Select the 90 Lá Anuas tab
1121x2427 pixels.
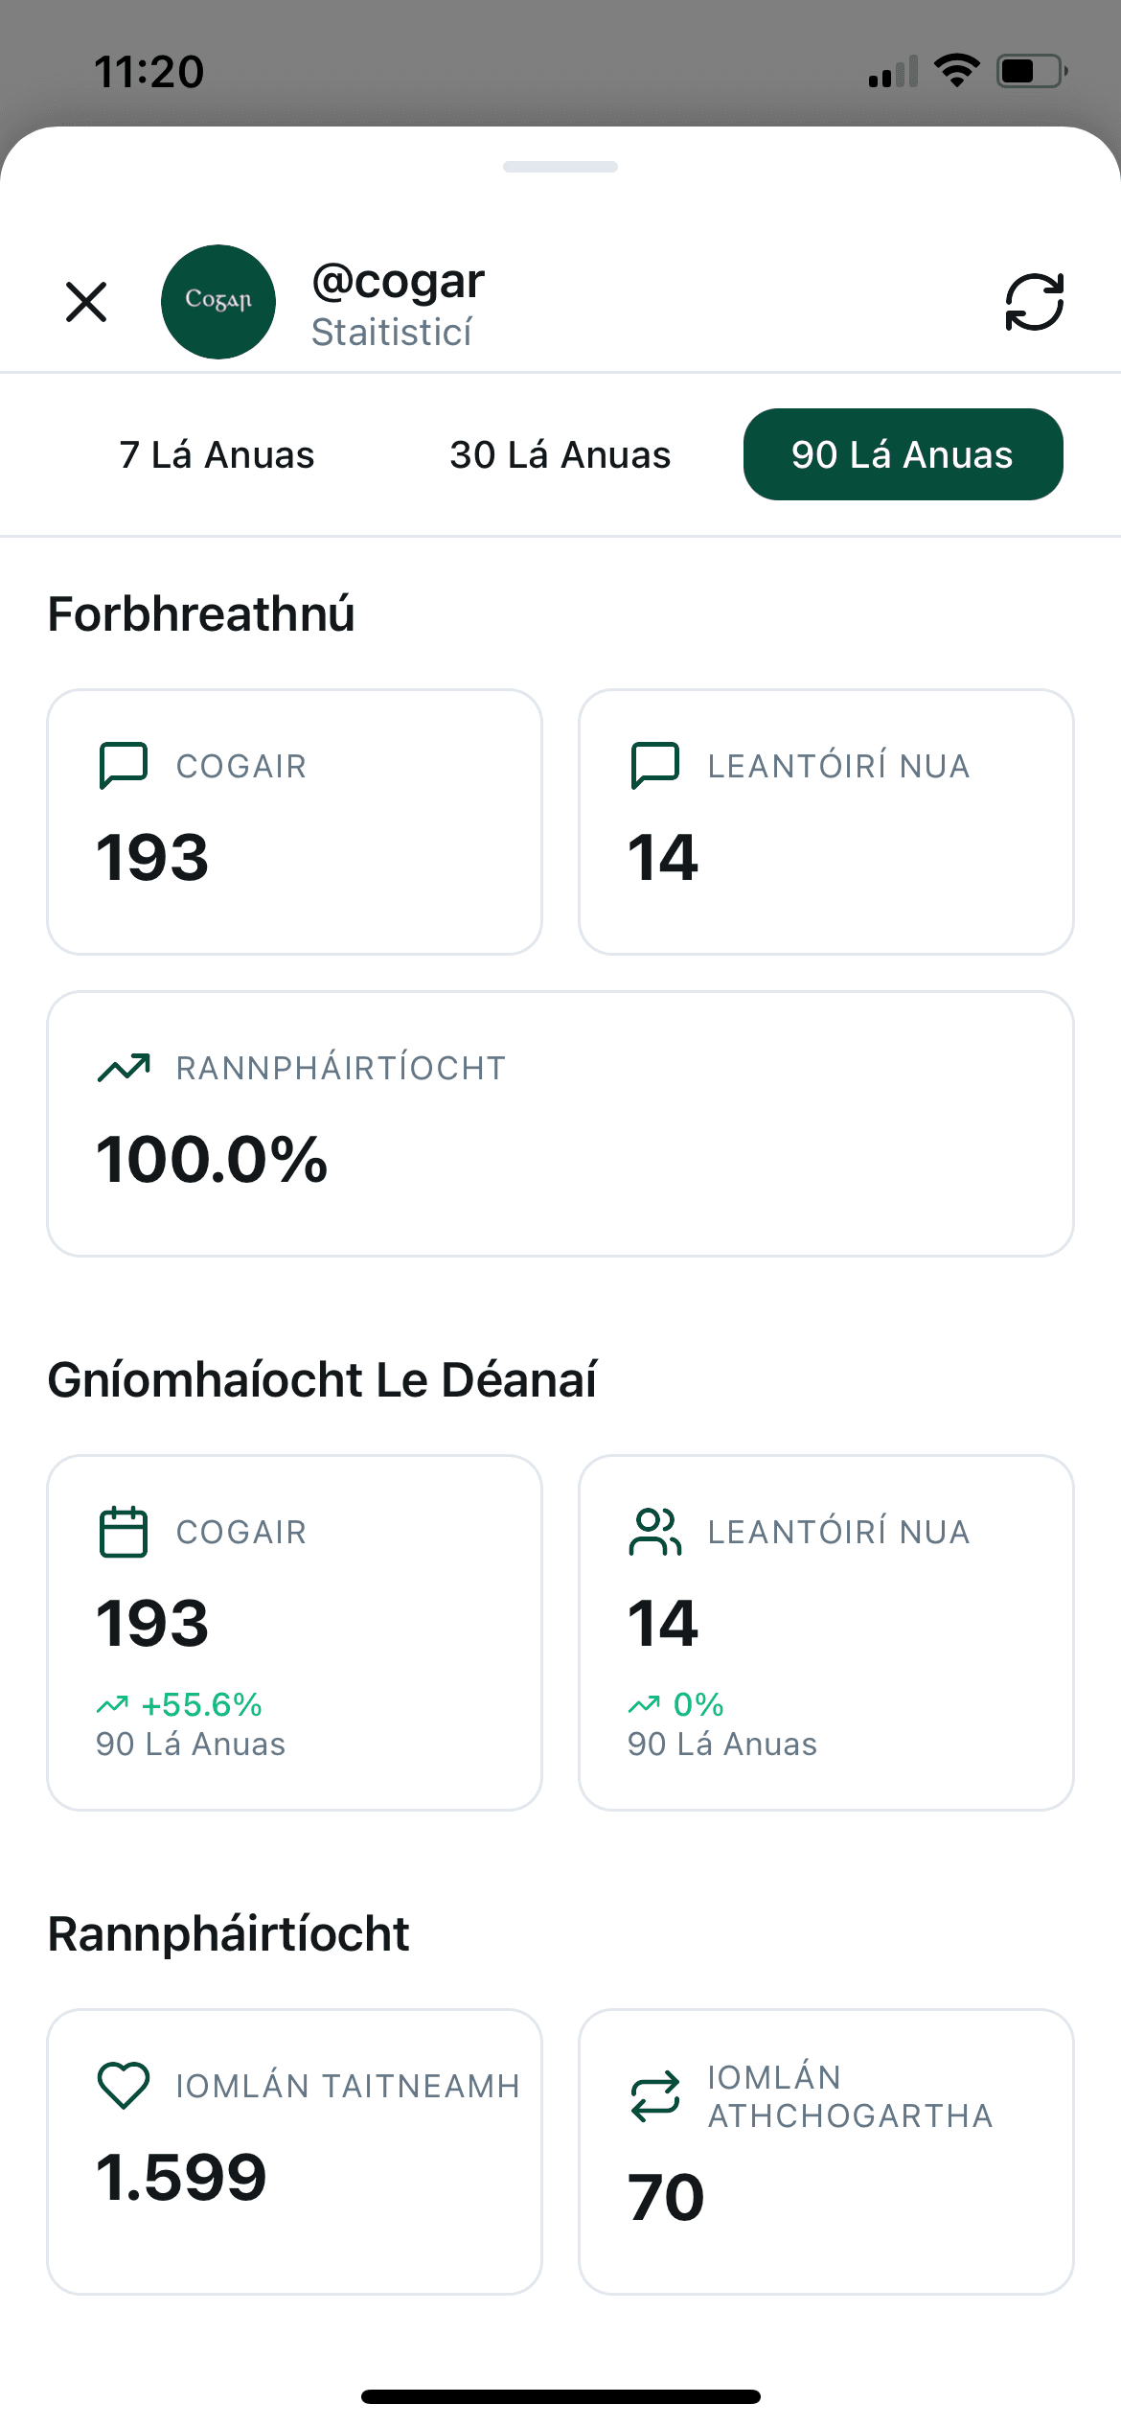pos(903,454)
